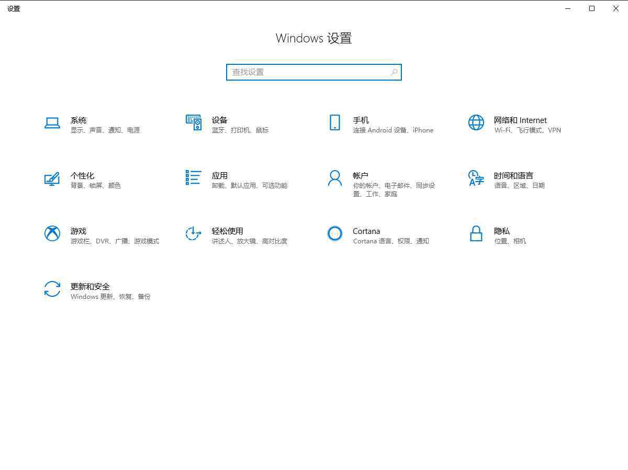The image size is (628, 470).
Task: Select the 应用 heading text
Action: [x=220, y=176]
